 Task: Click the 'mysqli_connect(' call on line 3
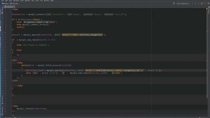(37, 14)
